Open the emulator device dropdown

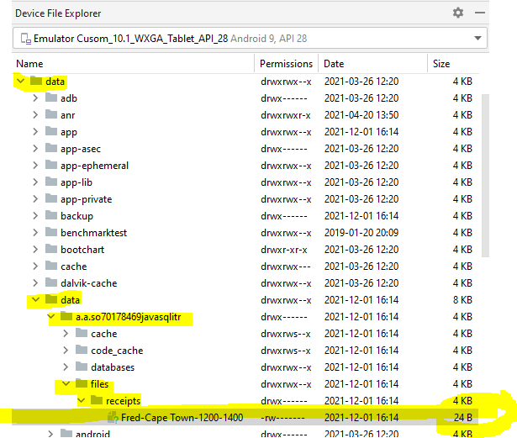[477, 39]
